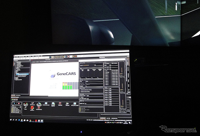Viewport: 200px width, 136px height.
Task: Open the Rear wipers dropdown
Action: [x=114, y=69]
